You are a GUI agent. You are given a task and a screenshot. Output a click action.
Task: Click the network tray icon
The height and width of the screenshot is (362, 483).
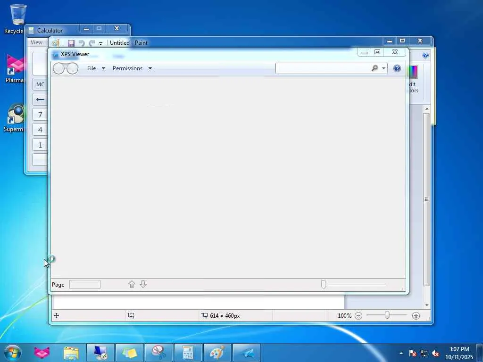(x=424, y=353)
